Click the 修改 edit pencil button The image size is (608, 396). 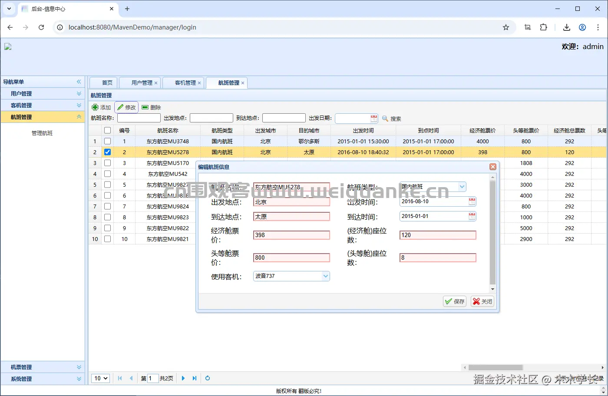coord(126,107)
